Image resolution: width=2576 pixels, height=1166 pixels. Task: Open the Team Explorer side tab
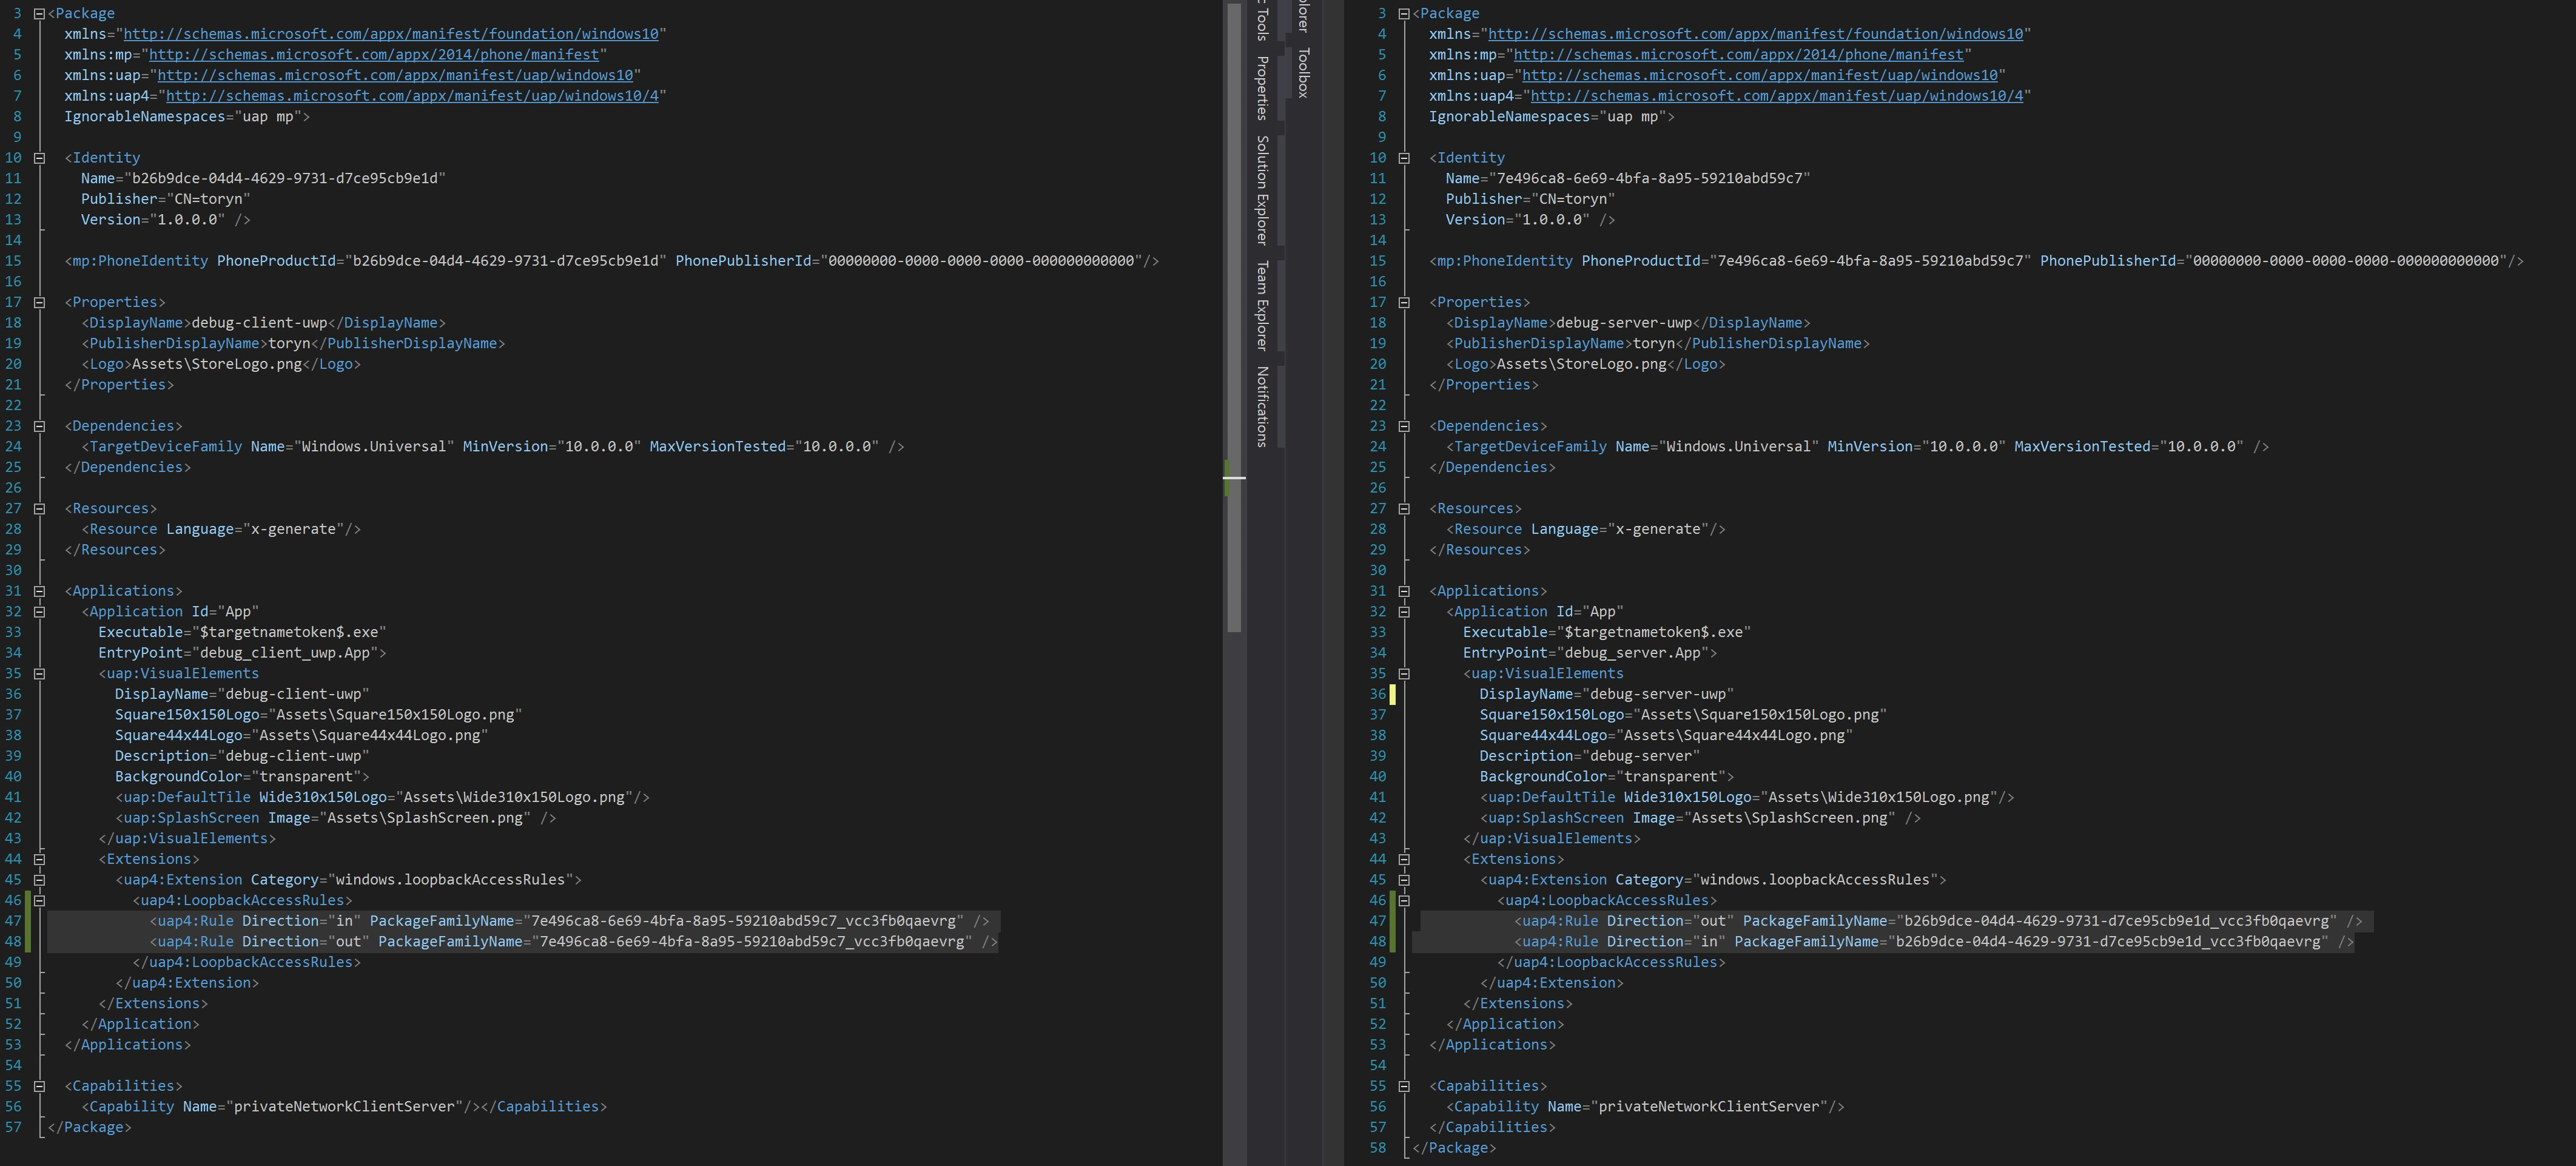(x=1262, y=306)
